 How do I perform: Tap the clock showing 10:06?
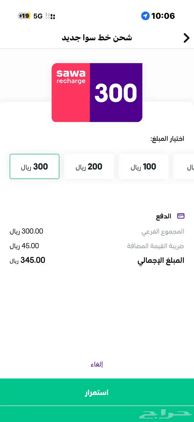pyautogui.click(x=163, y=16)
